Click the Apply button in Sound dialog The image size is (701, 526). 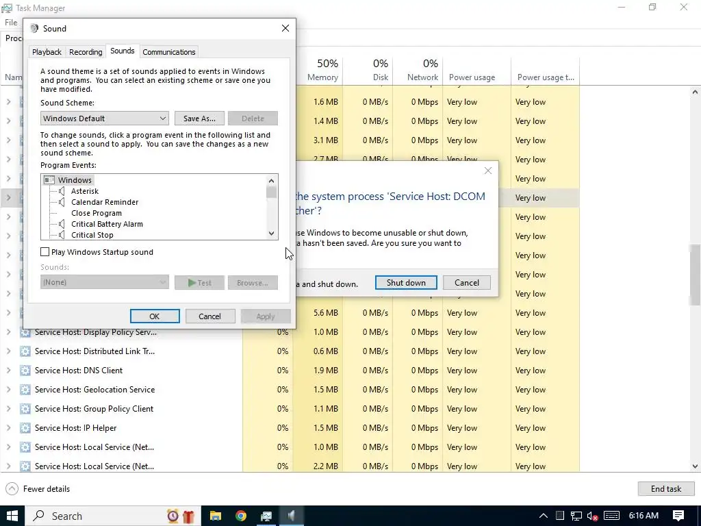click(x=266, y=316)
